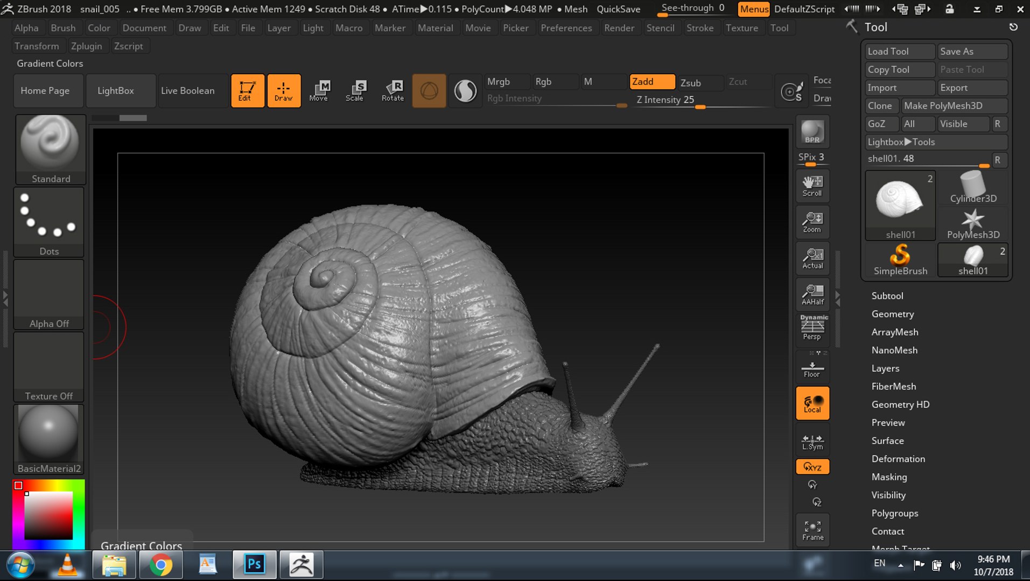1030x581 pixels.
Task: Expand the Subtool subpalette
Action: (x=887, y=296)
